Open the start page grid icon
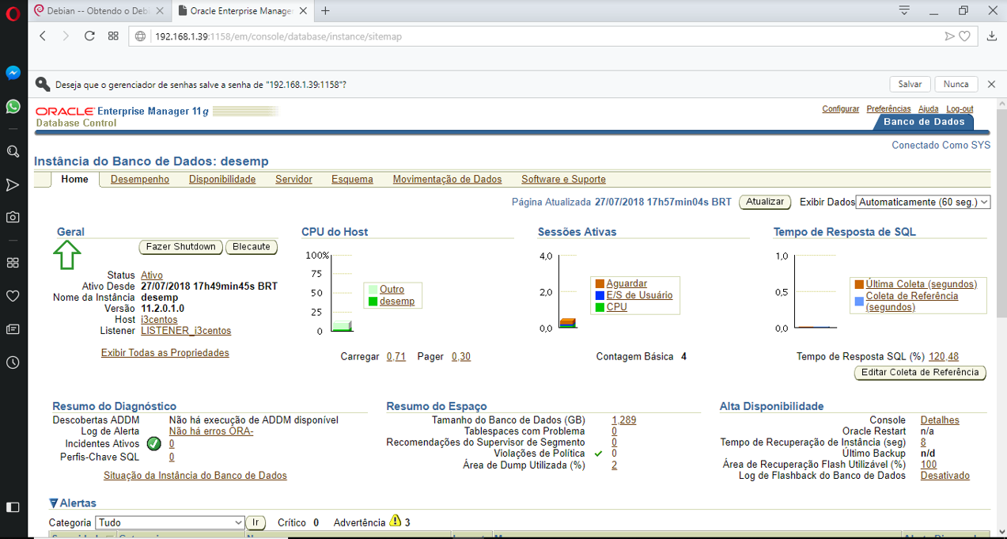1007x539 pixels. 113,36
